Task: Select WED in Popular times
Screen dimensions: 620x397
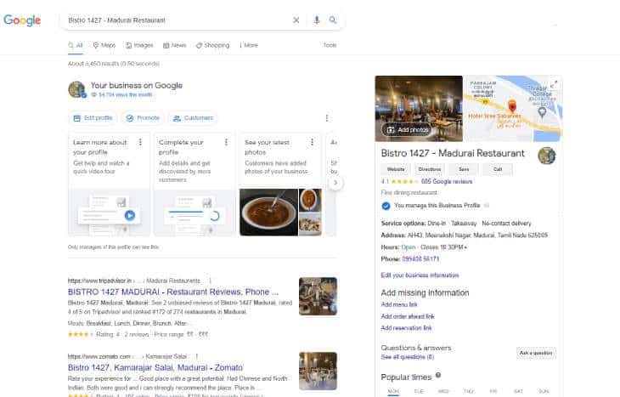Action: pyautogui.click(x=443, y=391)
